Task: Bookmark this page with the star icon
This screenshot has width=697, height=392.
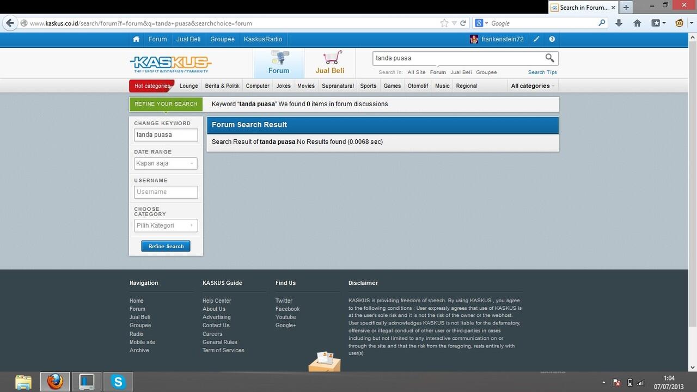Action: 444,23
